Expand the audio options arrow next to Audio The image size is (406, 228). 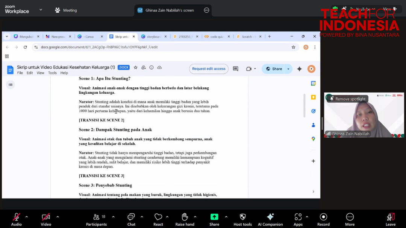pyautogui.click(x=27, y=217)
